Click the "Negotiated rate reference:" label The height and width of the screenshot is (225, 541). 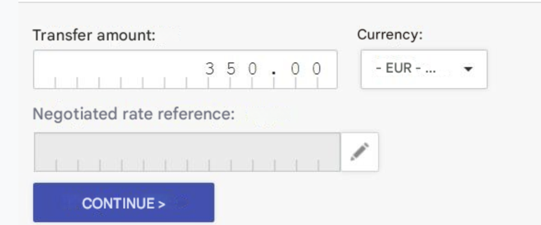point(134,113)
